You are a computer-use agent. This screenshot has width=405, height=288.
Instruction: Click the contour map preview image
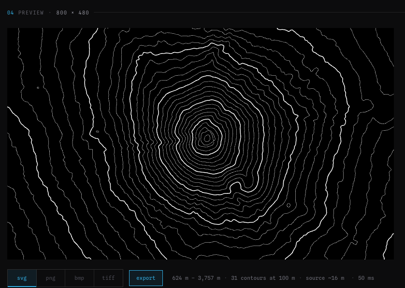point(201,144)
